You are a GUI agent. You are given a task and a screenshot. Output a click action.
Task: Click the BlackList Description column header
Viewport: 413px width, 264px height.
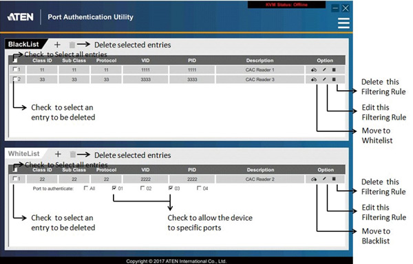pos(260,60)
